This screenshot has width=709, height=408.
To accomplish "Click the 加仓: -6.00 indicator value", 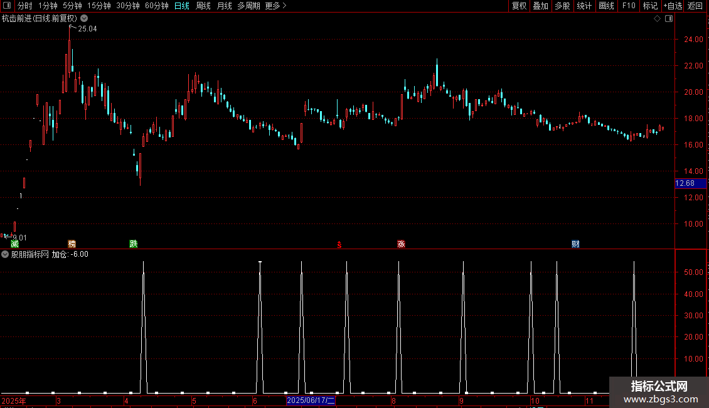I will coord(70,255).
